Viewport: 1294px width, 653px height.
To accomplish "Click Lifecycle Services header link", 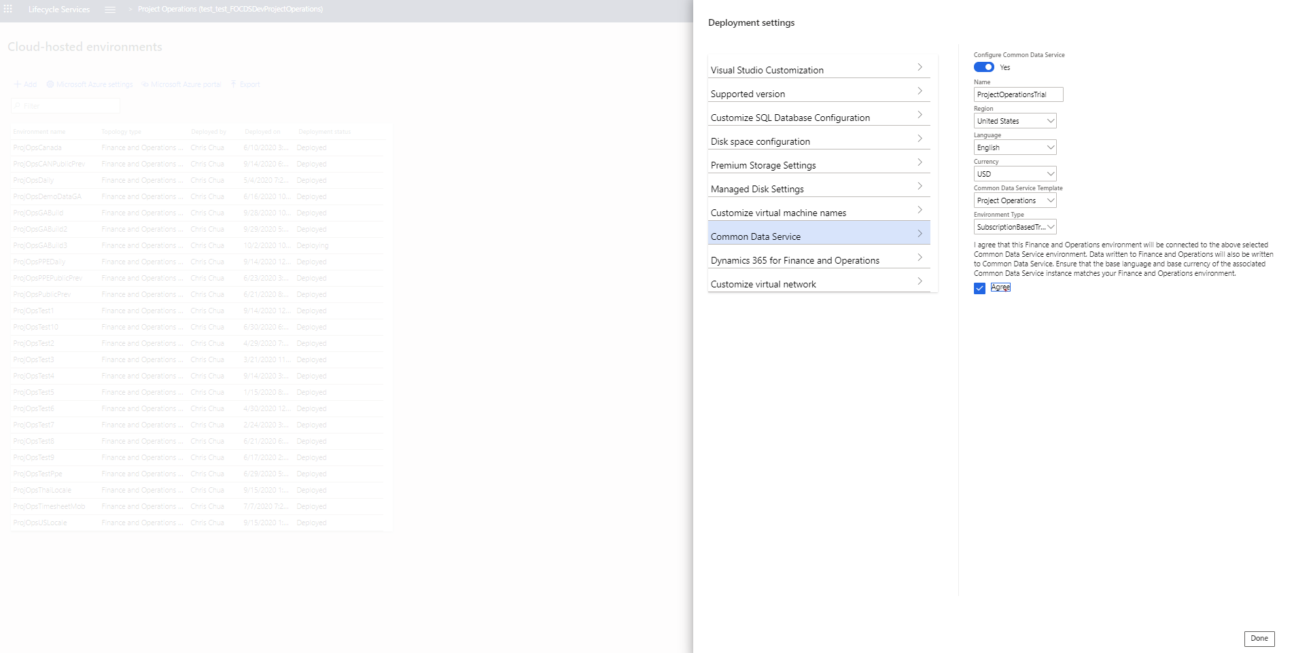I will (59, 10).
